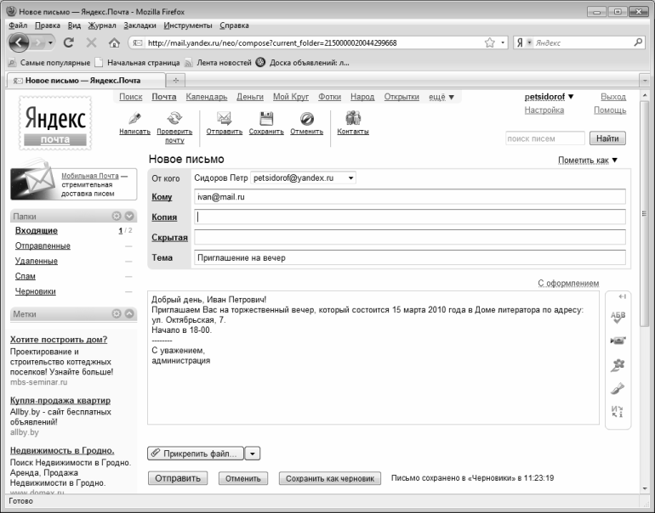Image resolution: width=655 pixels, height=513 pixels.
Task: Open the Файл menu
Action: [18, 25]
